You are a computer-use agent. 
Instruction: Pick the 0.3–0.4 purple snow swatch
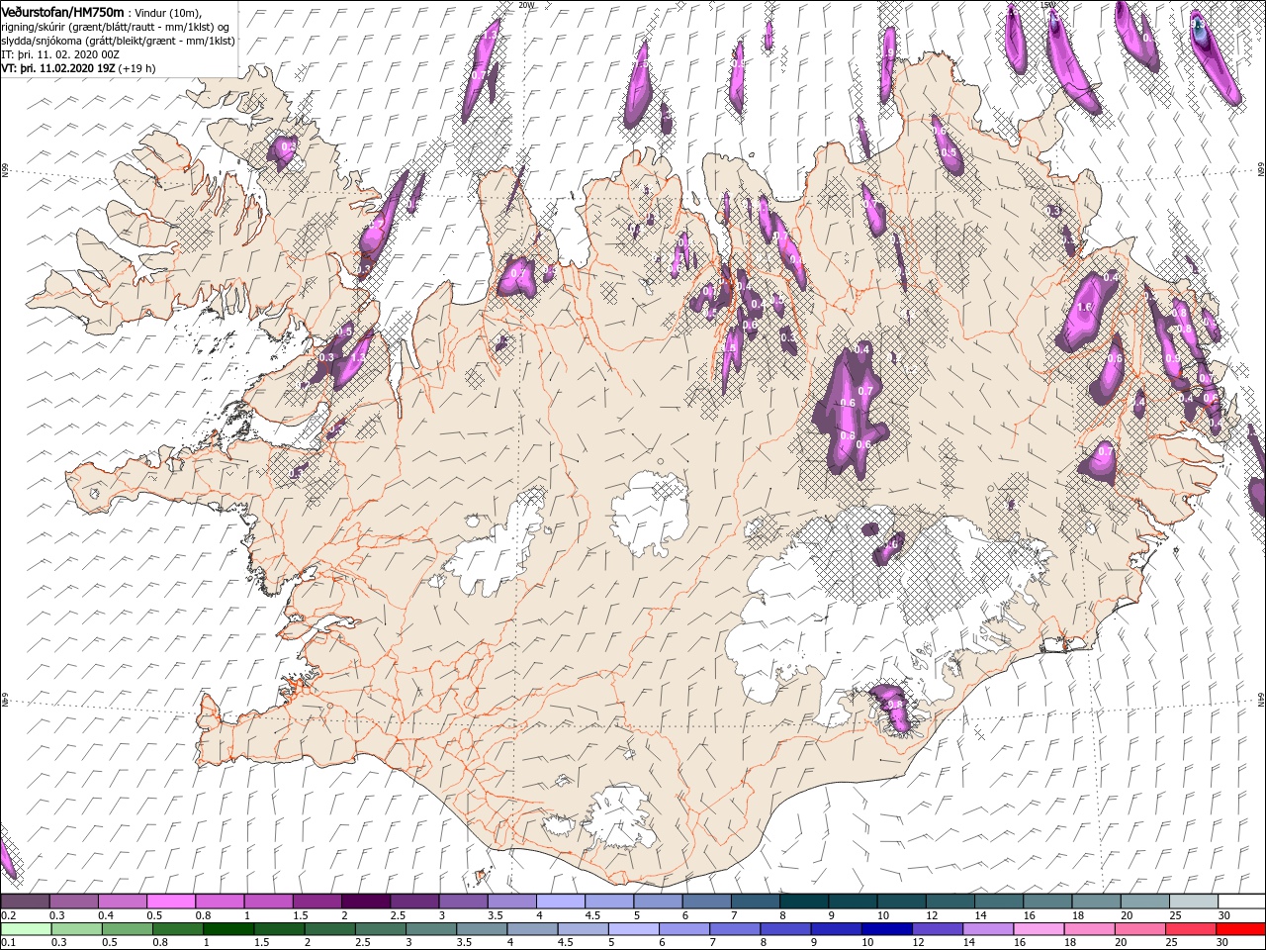pyautogui.click(x=74, y=902)
